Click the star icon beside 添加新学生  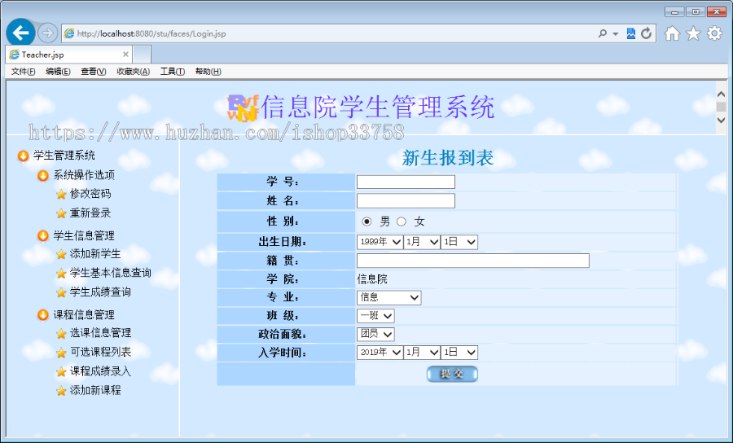[x=61, y=254]
